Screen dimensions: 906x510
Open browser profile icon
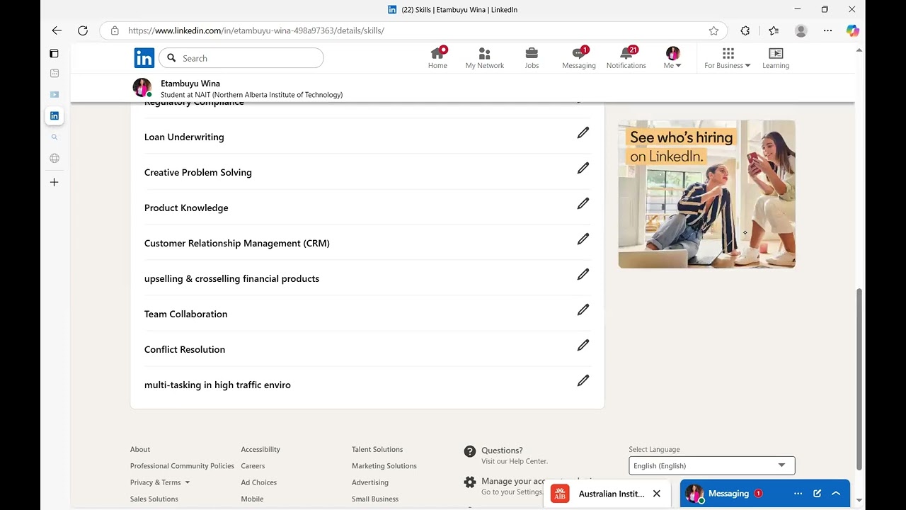click(801, 30)
